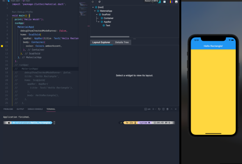Click the Container node's circular icon
This screenshot has height=164, width=242.
coord(102,18)
